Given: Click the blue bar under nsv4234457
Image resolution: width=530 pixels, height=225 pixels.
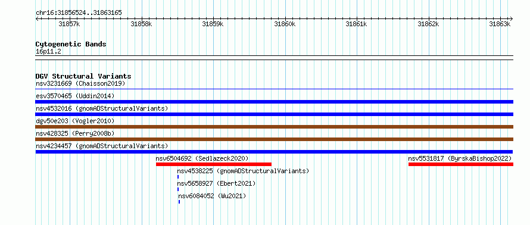Looking at the screenshot, I should point(275,152).
